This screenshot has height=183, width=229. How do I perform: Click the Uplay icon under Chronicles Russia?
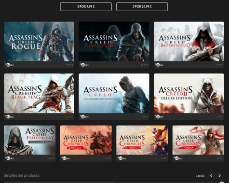[66, 158]
